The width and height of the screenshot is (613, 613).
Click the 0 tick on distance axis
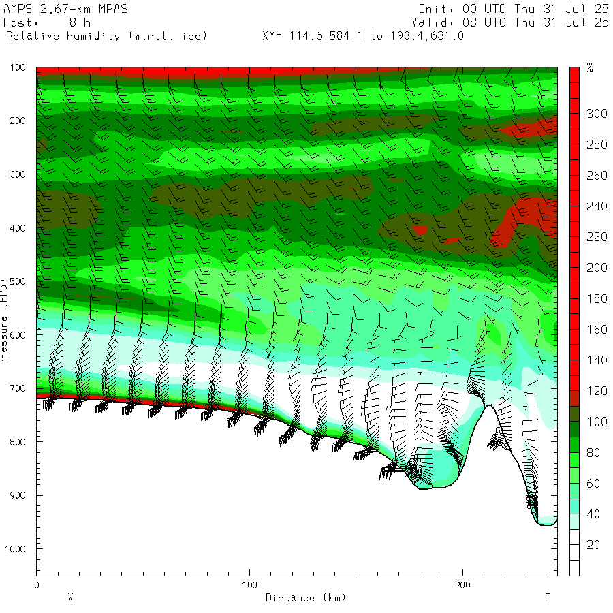37,585
